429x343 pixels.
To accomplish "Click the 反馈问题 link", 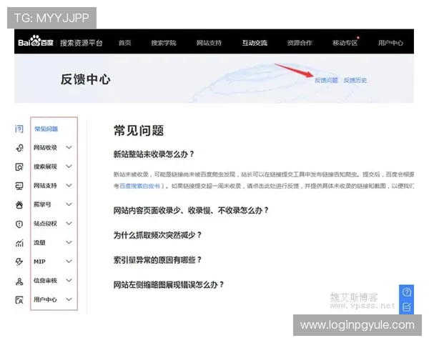I will coord(326,80).
